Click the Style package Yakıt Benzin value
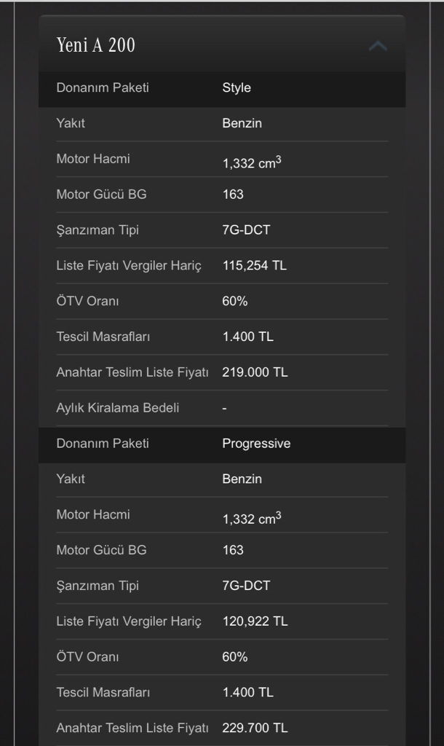The image size is (444, 746). (242, 123)
